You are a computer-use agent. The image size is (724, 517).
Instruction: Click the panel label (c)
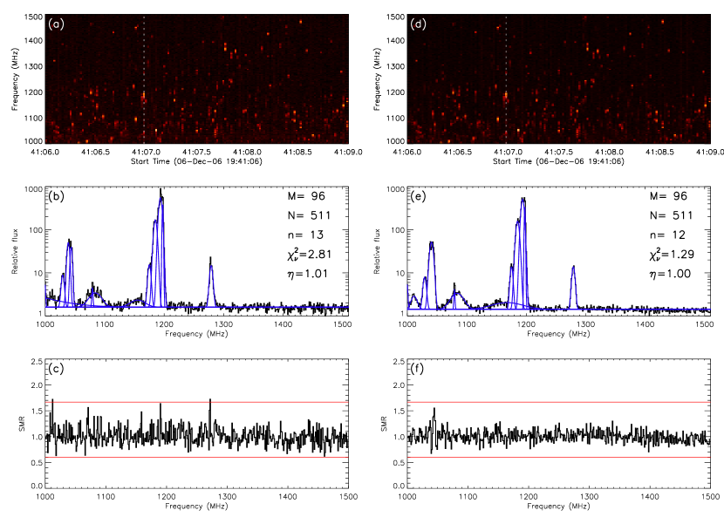click(57, 369)
